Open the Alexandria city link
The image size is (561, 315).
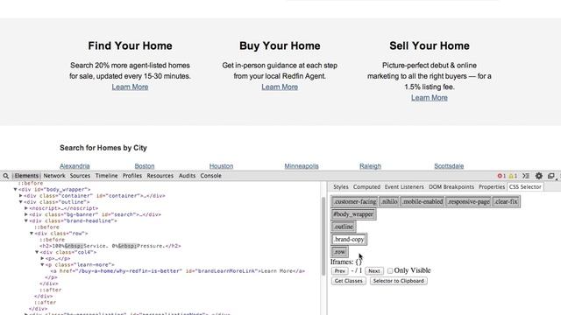[75, 166]
